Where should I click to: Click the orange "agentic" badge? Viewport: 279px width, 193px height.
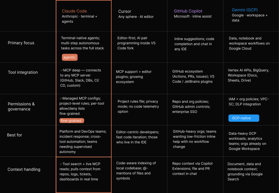[x=69, y=57]
